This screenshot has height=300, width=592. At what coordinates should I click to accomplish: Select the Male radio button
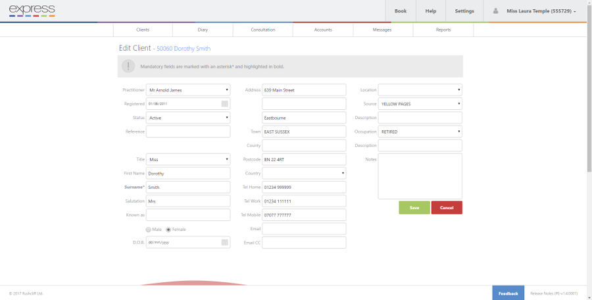[x=149, y=230]
